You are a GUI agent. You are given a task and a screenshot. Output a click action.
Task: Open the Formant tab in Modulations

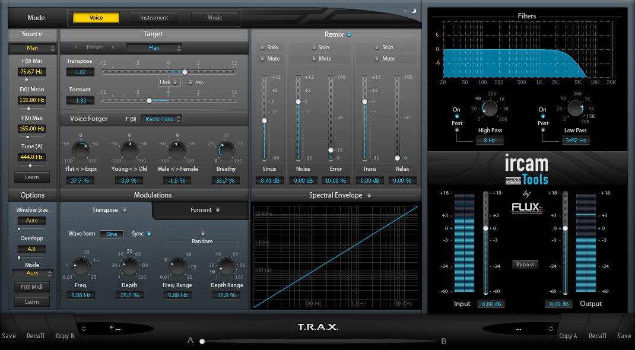coord(199,210)
